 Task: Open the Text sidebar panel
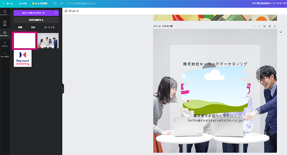5,44
